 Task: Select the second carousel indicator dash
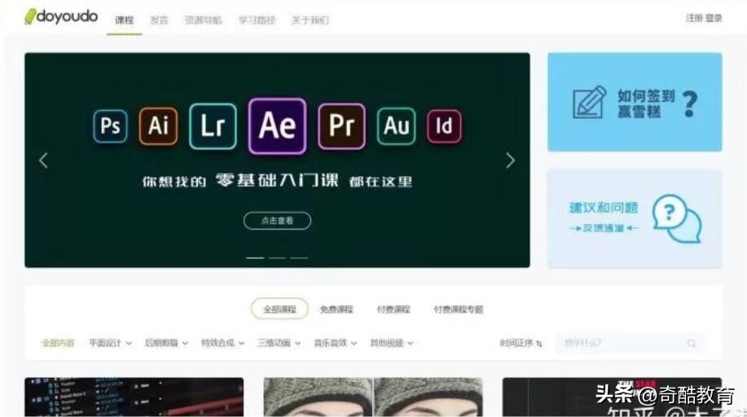pyautogui.click(x=277, y=258)
